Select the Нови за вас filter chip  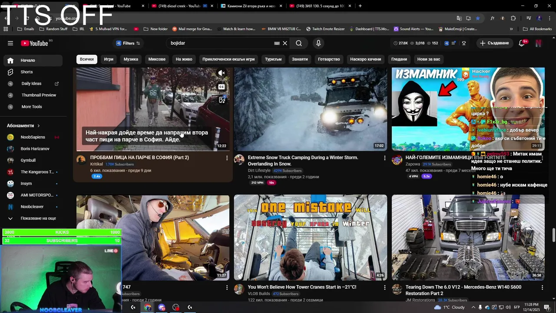tap(429, 59)
